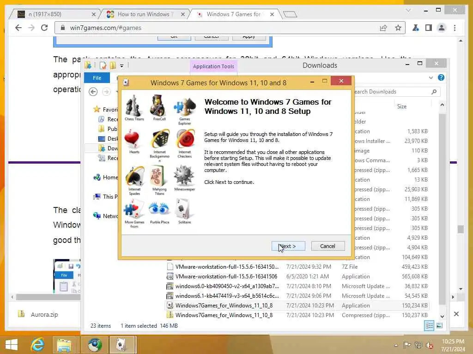The height and width of the screenshot is (354, 473).
Task: Close the 'Windows 7 Games for' tab
Action: pyautogui.click(x=272, y=14)
